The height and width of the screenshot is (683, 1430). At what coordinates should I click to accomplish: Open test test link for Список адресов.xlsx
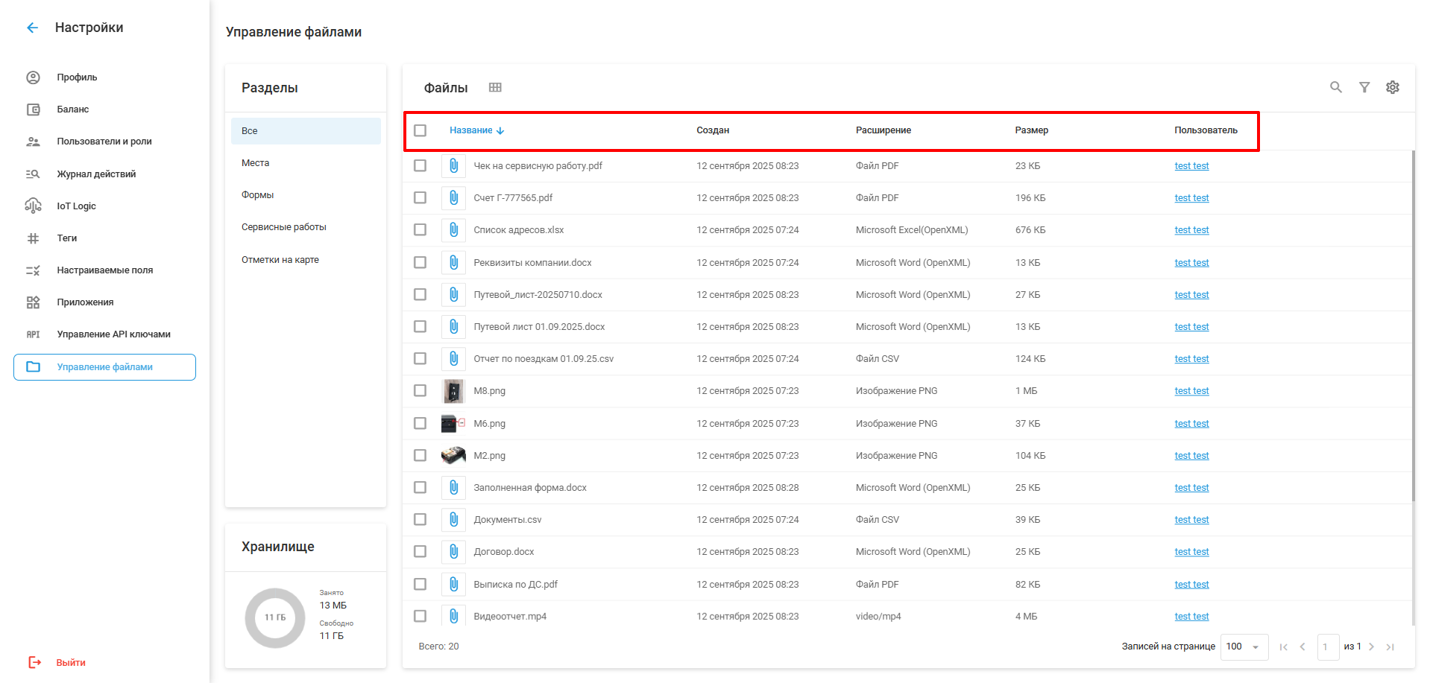coord(1191,230)
